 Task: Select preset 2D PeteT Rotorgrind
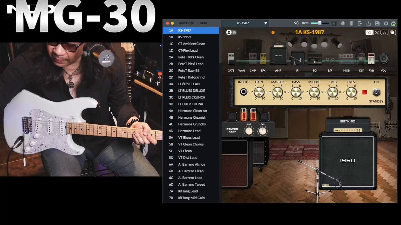[191, 77]
